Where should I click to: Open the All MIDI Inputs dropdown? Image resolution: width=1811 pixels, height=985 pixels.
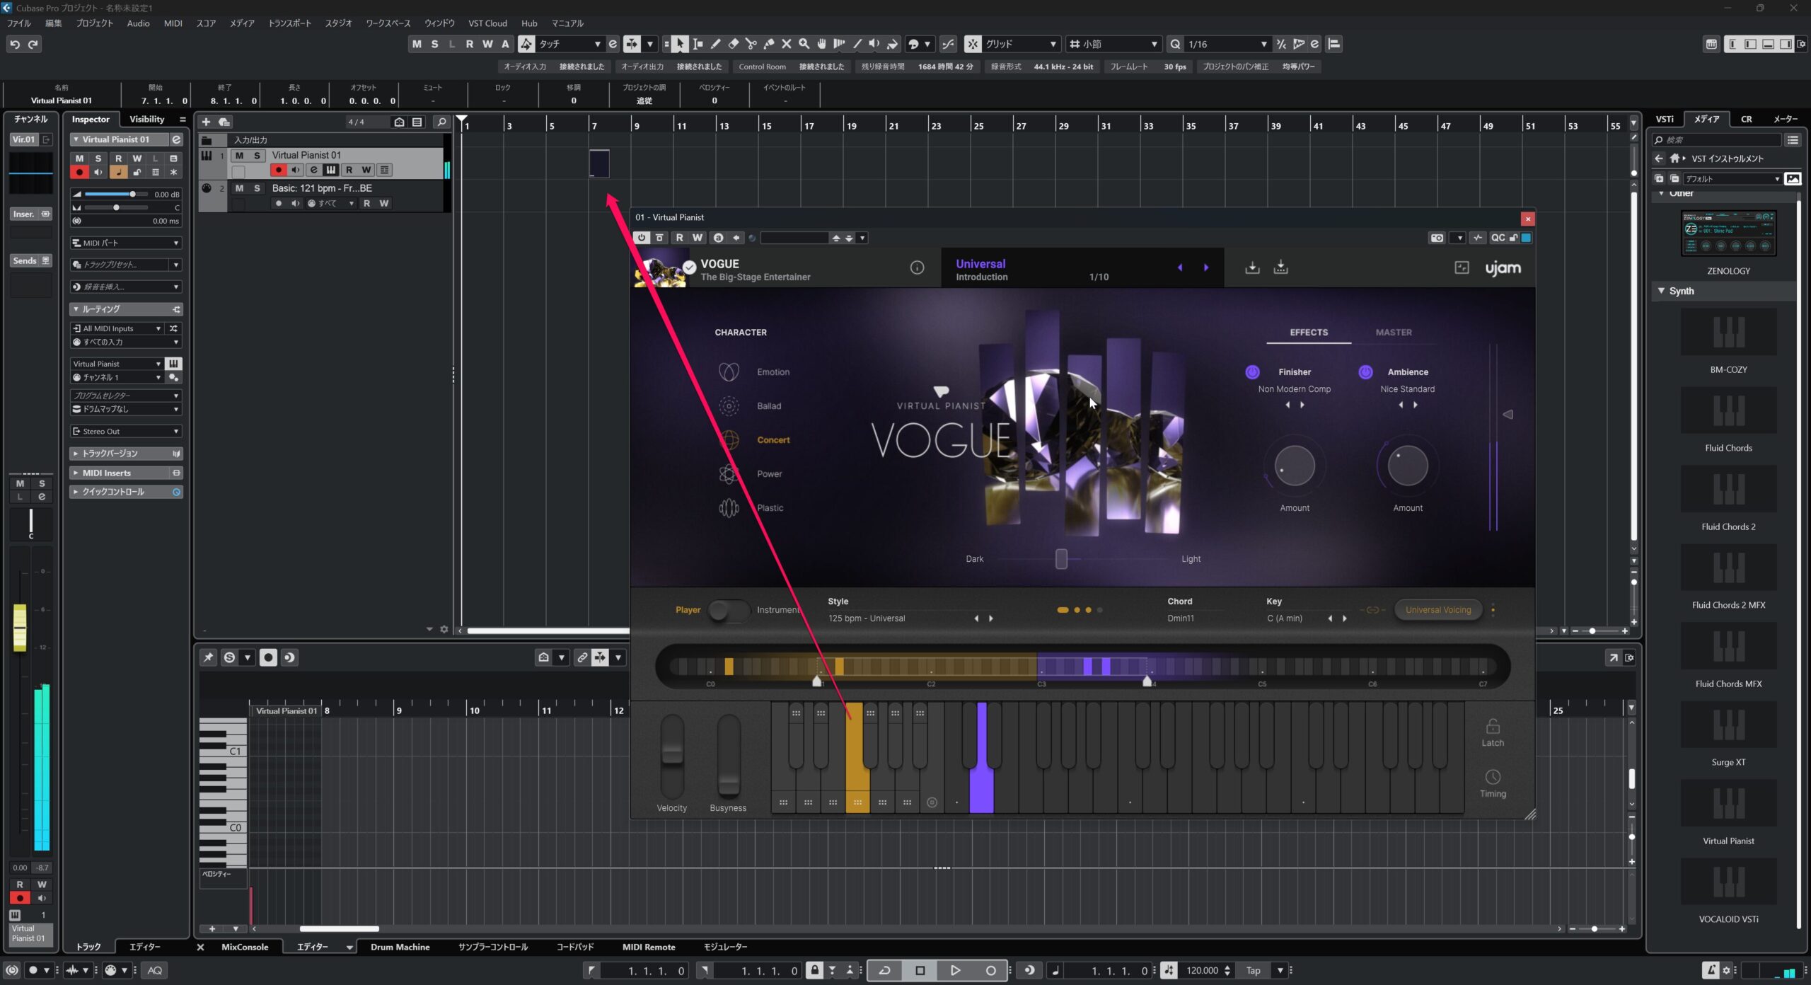pos(117,328)
